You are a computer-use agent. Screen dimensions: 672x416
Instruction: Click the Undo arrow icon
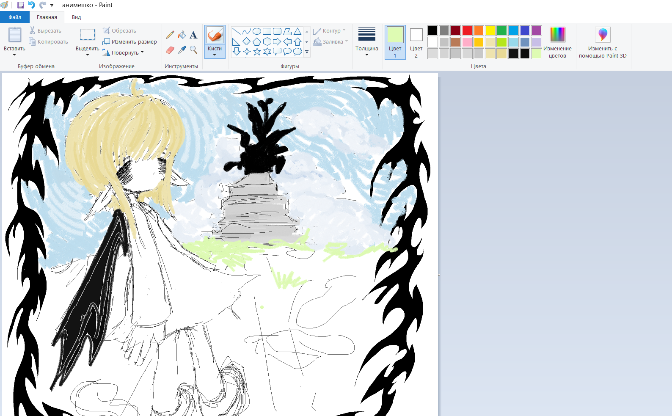coord(32,5)
